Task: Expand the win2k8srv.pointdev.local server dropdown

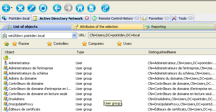Action: point(74,35)
